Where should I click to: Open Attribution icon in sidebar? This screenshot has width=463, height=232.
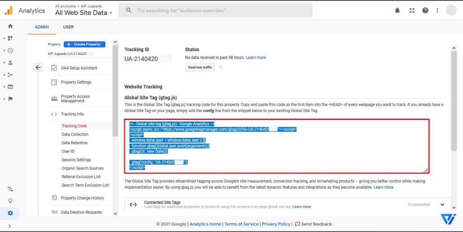[10, 189]
